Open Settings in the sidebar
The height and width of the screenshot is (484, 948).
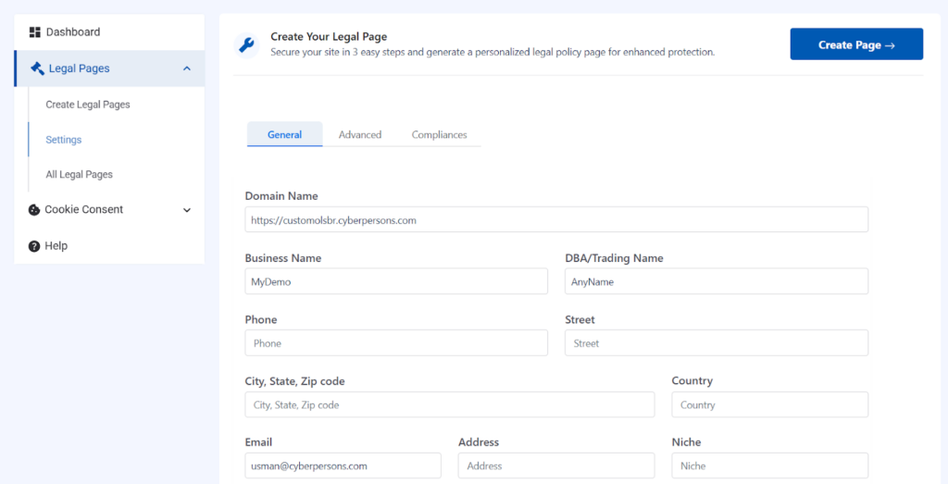pyautogui.click(x=64, y=140)
